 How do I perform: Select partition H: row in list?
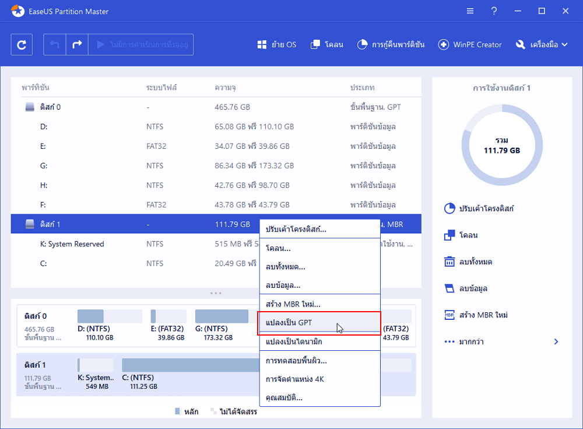point(216,185)
